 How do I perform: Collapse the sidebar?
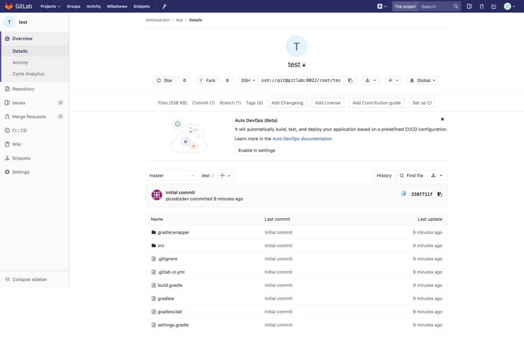pos(29,280)
